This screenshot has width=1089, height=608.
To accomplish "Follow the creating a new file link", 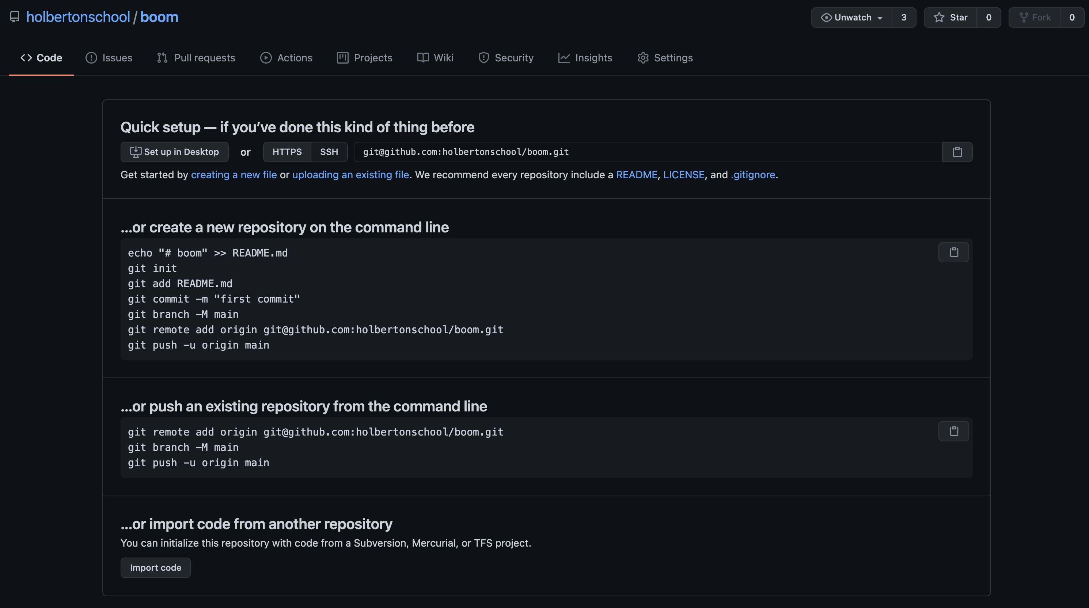I will [x=234, y=175].
